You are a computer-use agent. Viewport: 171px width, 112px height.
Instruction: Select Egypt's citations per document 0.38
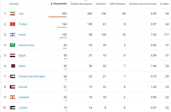(x=154, y=56)
